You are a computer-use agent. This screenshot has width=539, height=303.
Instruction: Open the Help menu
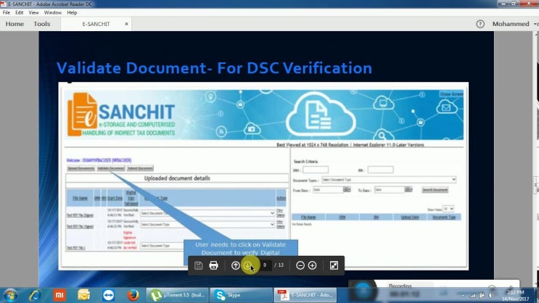(x=72, y=12)
